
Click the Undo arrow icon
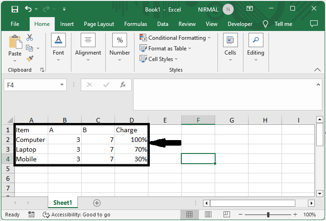pyautogui.click(x=28, y=9)
